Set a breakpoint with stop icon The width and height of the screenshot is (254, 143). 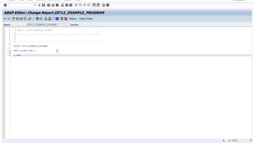tap(62, 19)
